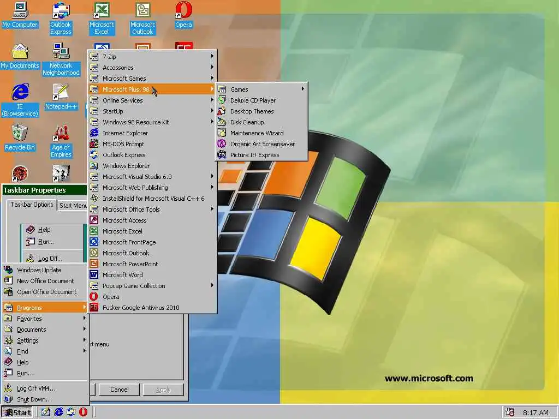Screen dimensions: 559x419
Task: Open Deluxe CD Player
Action: [x=261, y=100]
